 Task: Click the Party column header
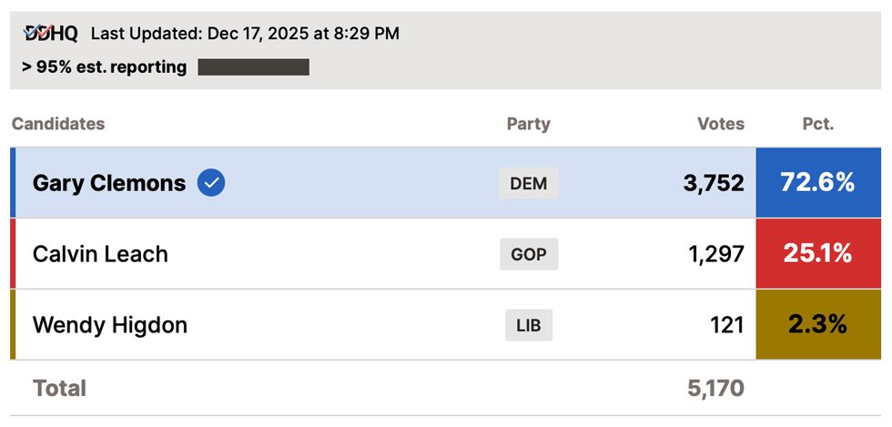529,124
